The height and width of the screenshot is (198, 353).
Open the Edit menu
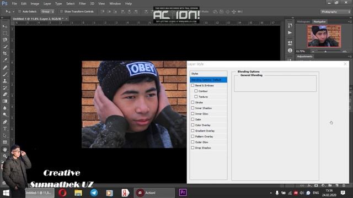(x=24, y=4)
